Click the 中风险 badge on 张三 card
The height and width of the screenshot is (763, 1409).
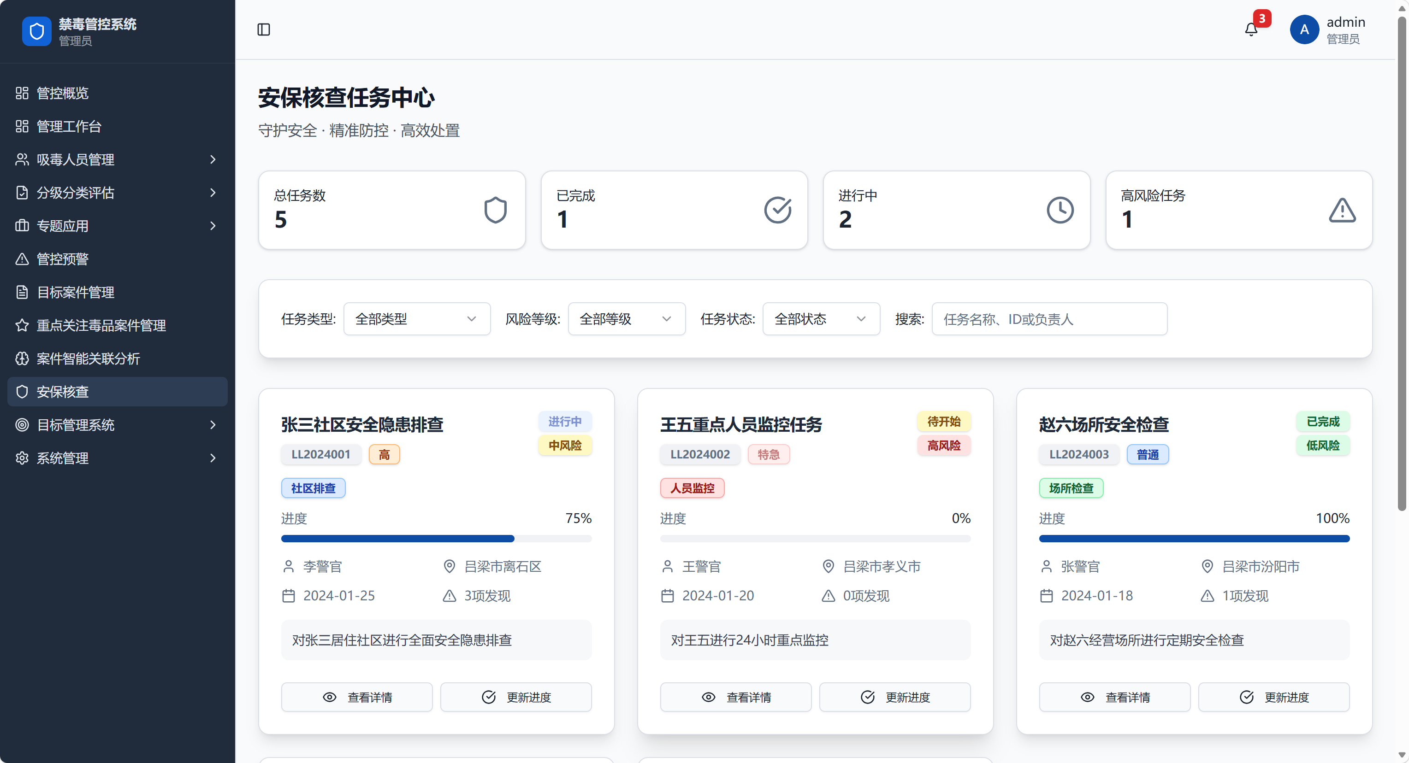565,446
